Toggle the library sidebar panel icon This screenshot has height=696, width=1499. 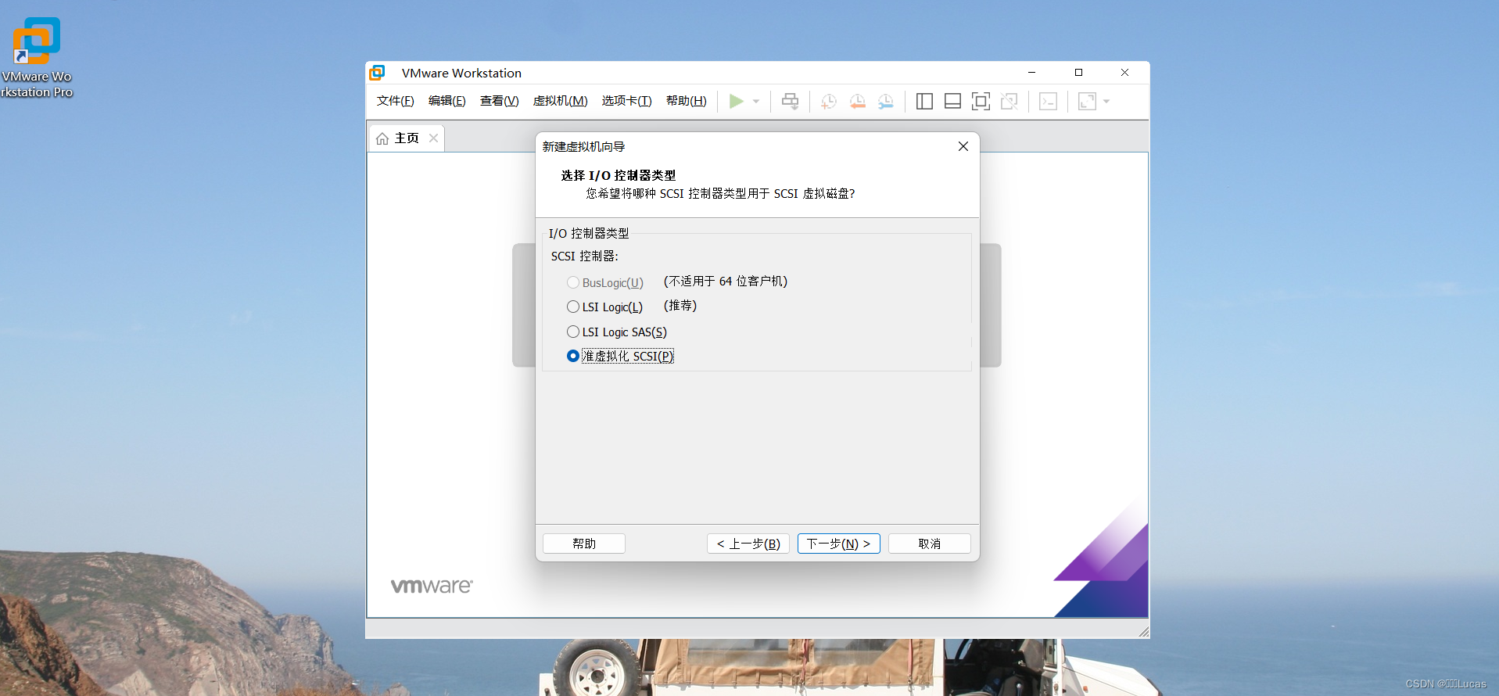[x=924, y=101]
